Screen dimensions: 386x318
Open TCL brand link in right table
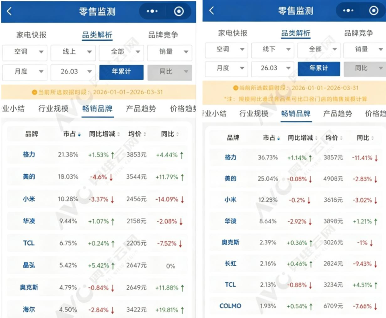click(x=230, y=285)
